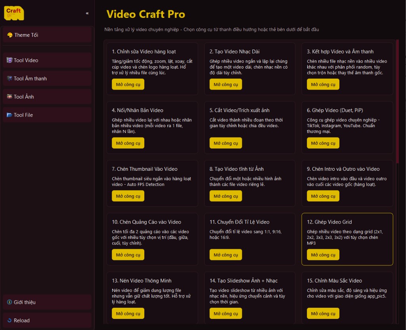Open tool for Ghép Video (Duet, PiP)

[323, 143]
